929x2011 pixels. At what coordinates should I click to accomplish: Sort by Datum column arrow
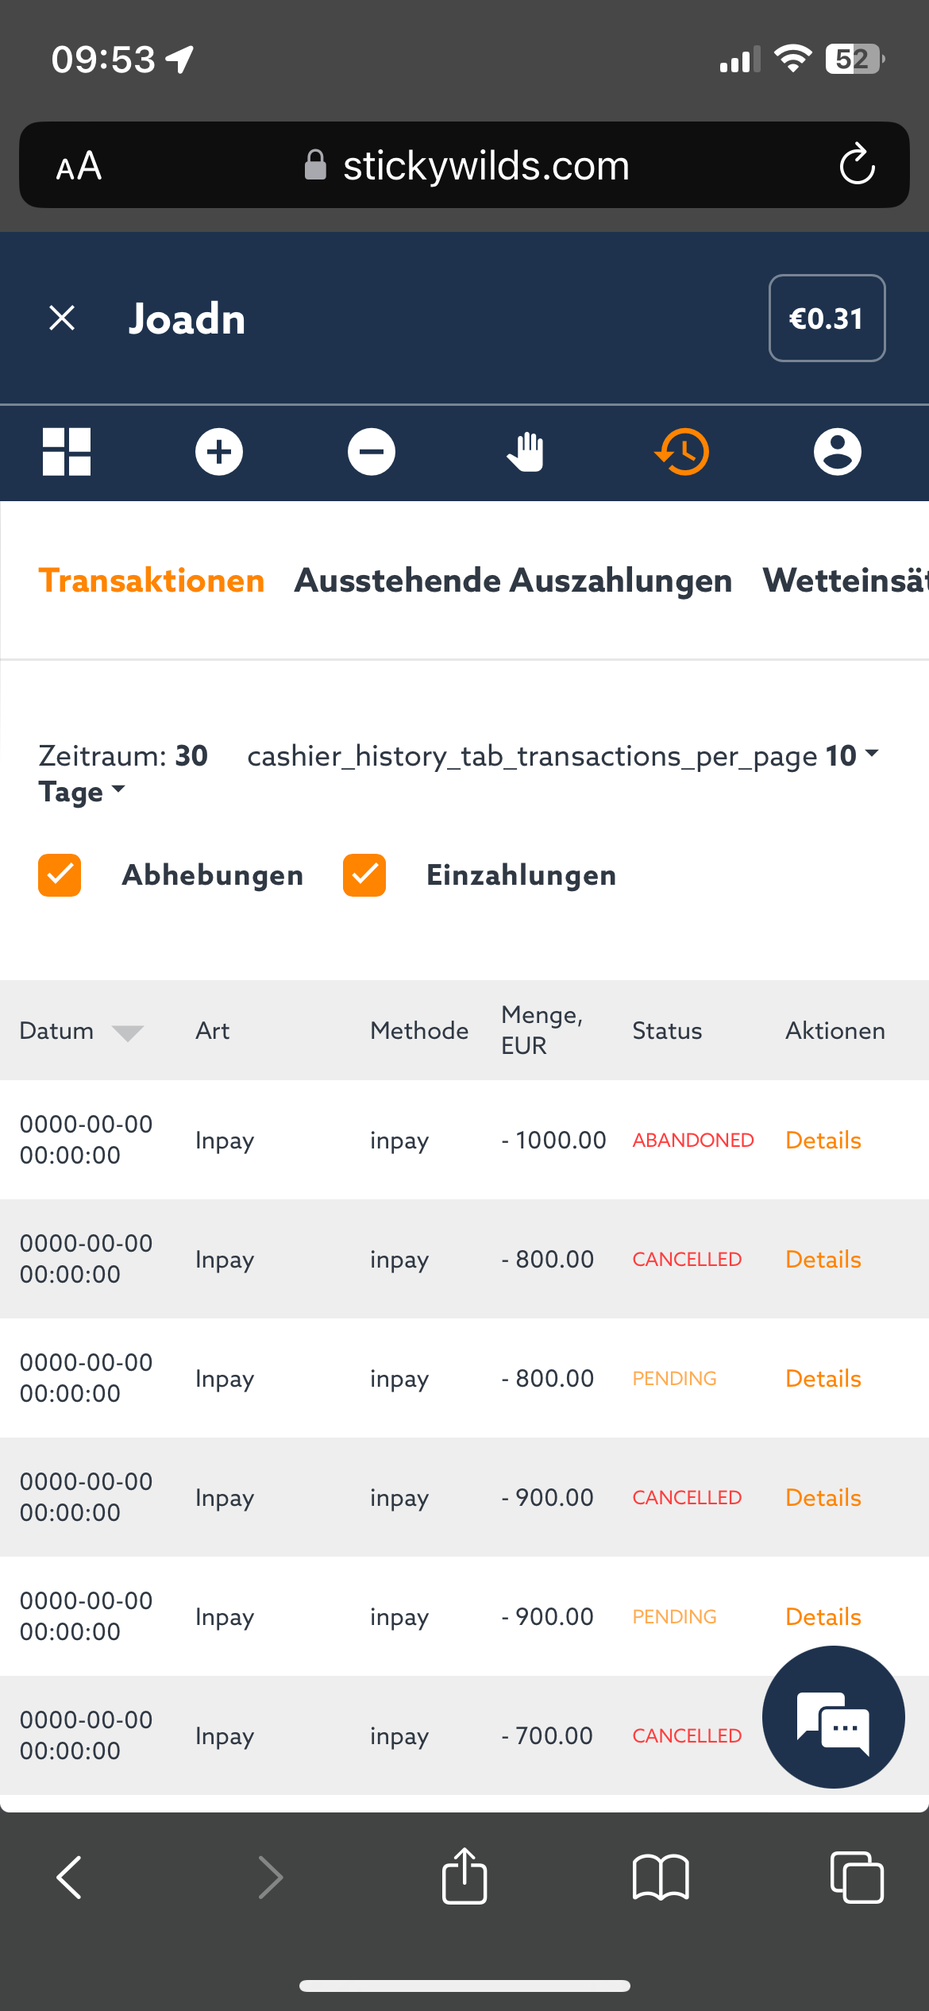(x=127, y=1032)
